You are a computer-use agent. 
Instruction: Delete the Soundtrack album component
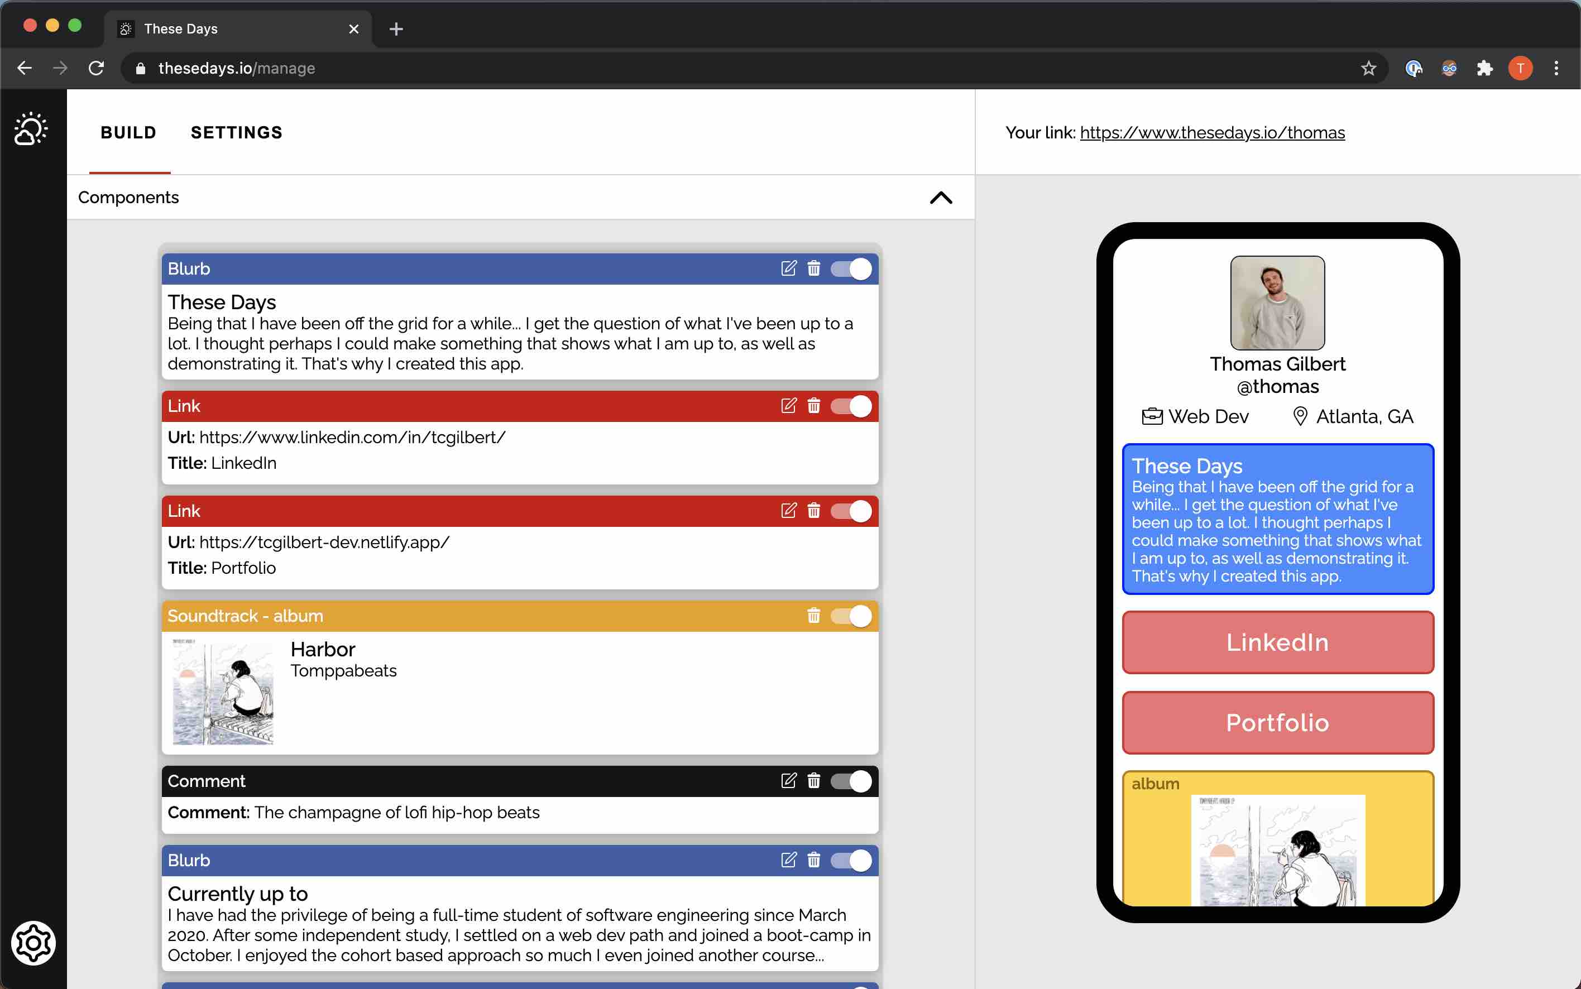[x=813, y=616]
